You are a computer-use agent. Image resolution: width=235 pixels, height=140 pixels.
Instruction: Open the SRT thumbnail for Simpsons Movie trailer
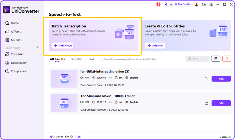64,103
